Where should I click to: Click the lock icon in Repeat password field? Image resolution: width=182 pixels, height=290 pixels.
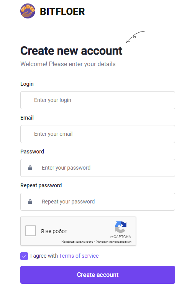pyautogui.click(x=30, y=202)
